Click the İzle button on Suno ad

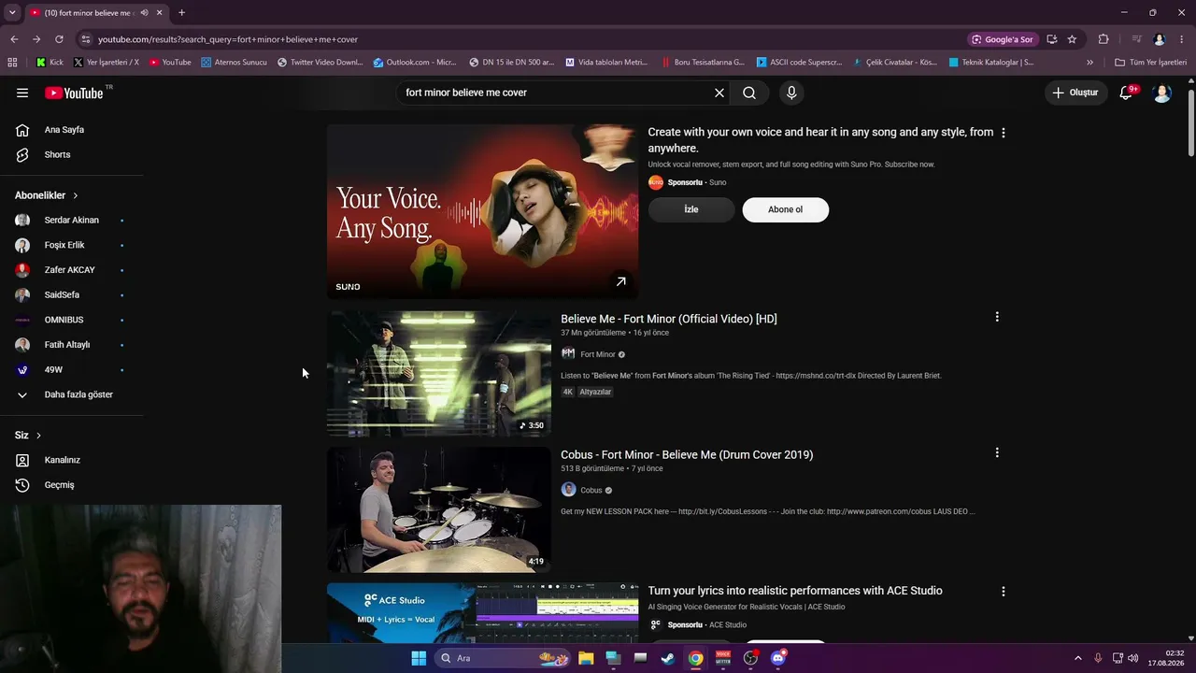pos(691,209)
